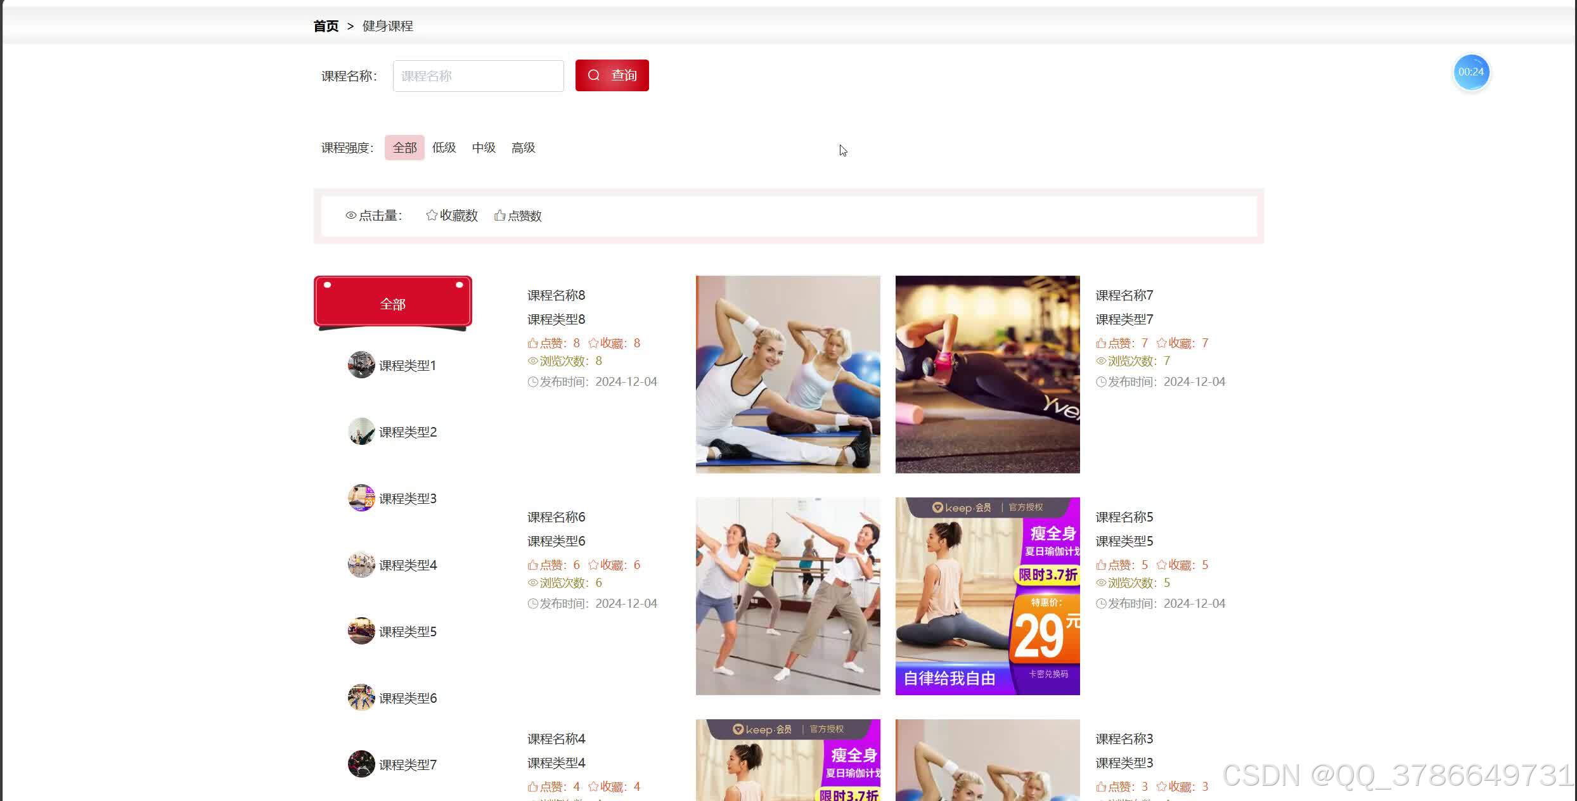Select the 高级 course intensity filter
Viewport: 1577px width, 801px height.
click(523, 148)
